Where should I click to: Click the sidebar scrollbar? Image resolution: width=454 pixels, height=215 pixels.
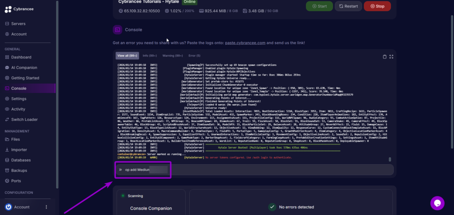click(57, 95)
